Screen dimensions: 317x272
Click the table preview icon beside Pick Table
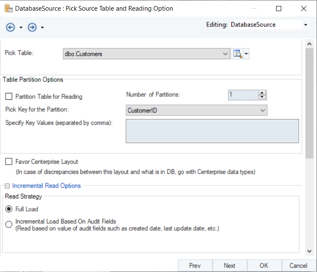[237, 54]
